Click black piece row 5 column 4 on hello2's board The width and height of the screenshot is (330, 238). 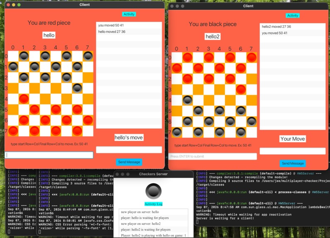click(x=220, y=111)
